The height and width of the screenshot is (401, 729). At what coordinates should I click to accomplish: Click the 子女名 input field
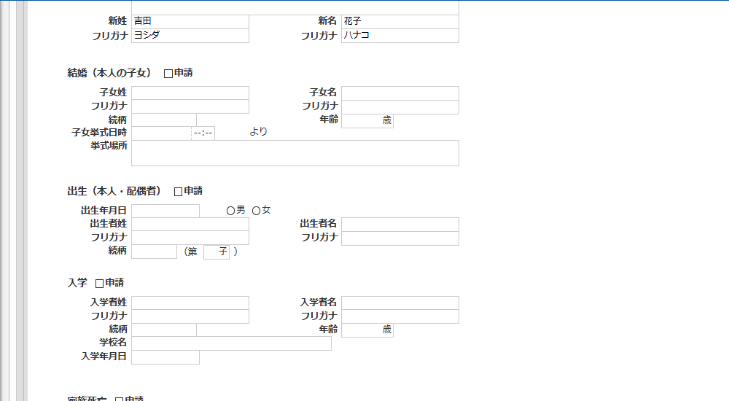point(399,93)
